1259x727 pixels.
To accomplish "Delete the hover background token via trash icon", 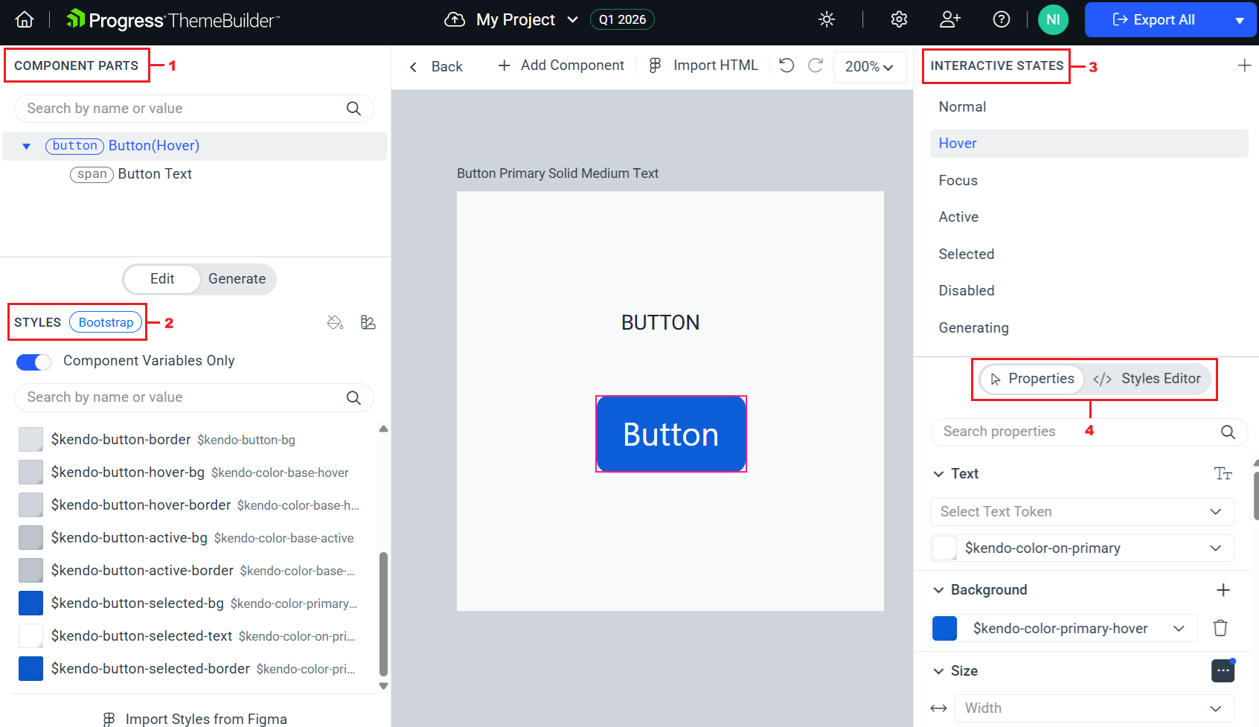I will (x=1220, y=628).
